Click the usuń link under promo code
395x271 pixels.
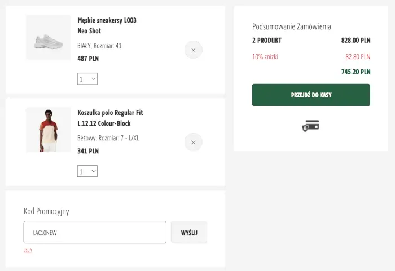click(x=28, y=250)
